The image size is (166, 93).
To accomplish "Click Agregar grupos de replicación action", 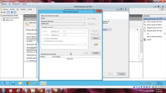I will pyautogui.click(x=155, y=30).
